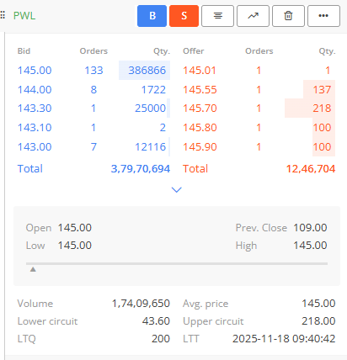
Task: Select bid price 143.30
Action: click(35, 109)
